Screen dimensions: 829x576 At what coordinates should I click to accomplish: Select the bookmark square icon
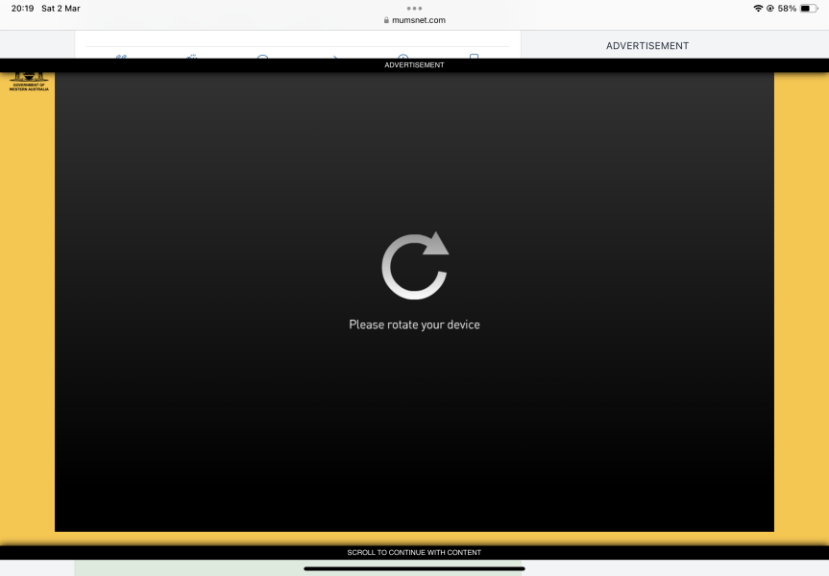tap(474, 59)
